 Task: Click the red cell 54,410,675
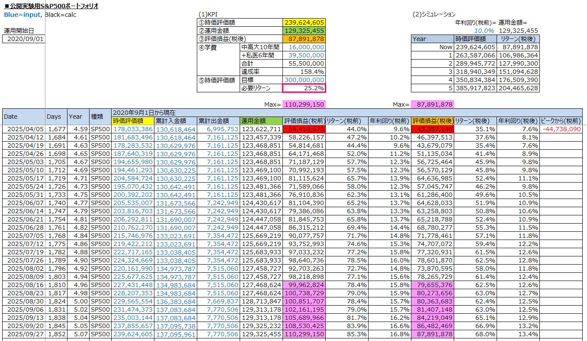pyautogui.click(x=304, y=129)
